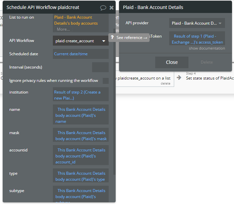Screen dimensions: 234x209
Task: Edit the subtype parameter expression
Action: 80,194
